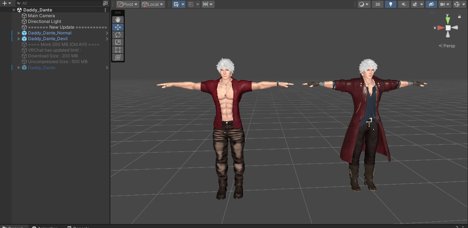468x228 pixels.
Task: Click the lock icon above the scene gizmo
Action: pos(459,16)
